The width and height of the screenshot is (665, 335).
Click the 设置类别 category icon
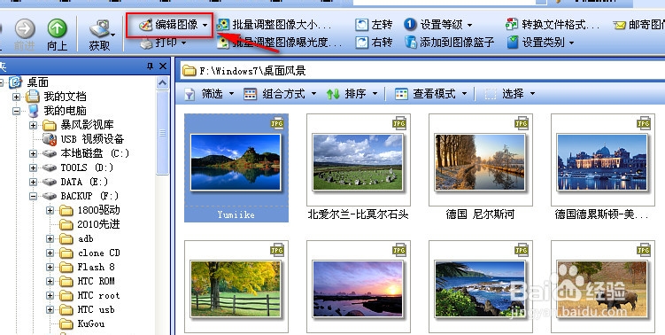point(513,42)
